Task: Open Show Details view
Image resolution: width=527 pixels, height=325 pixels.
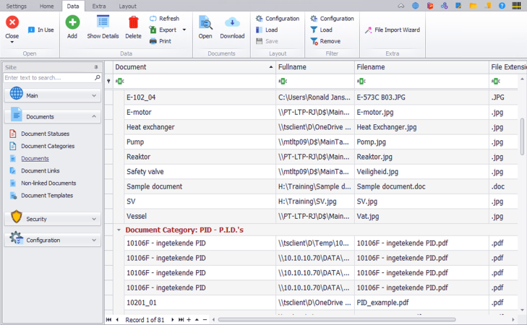Action: coord(103,27)
